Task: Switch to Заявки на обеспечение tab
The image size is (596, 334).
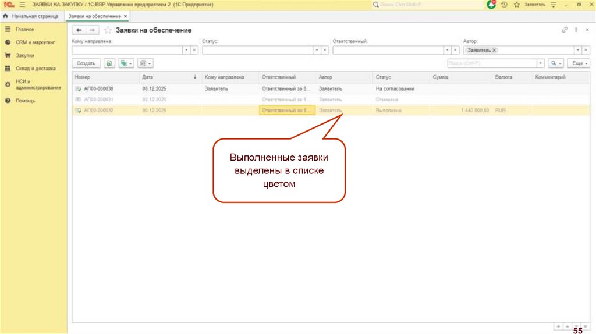Action: tap(95, 16)
